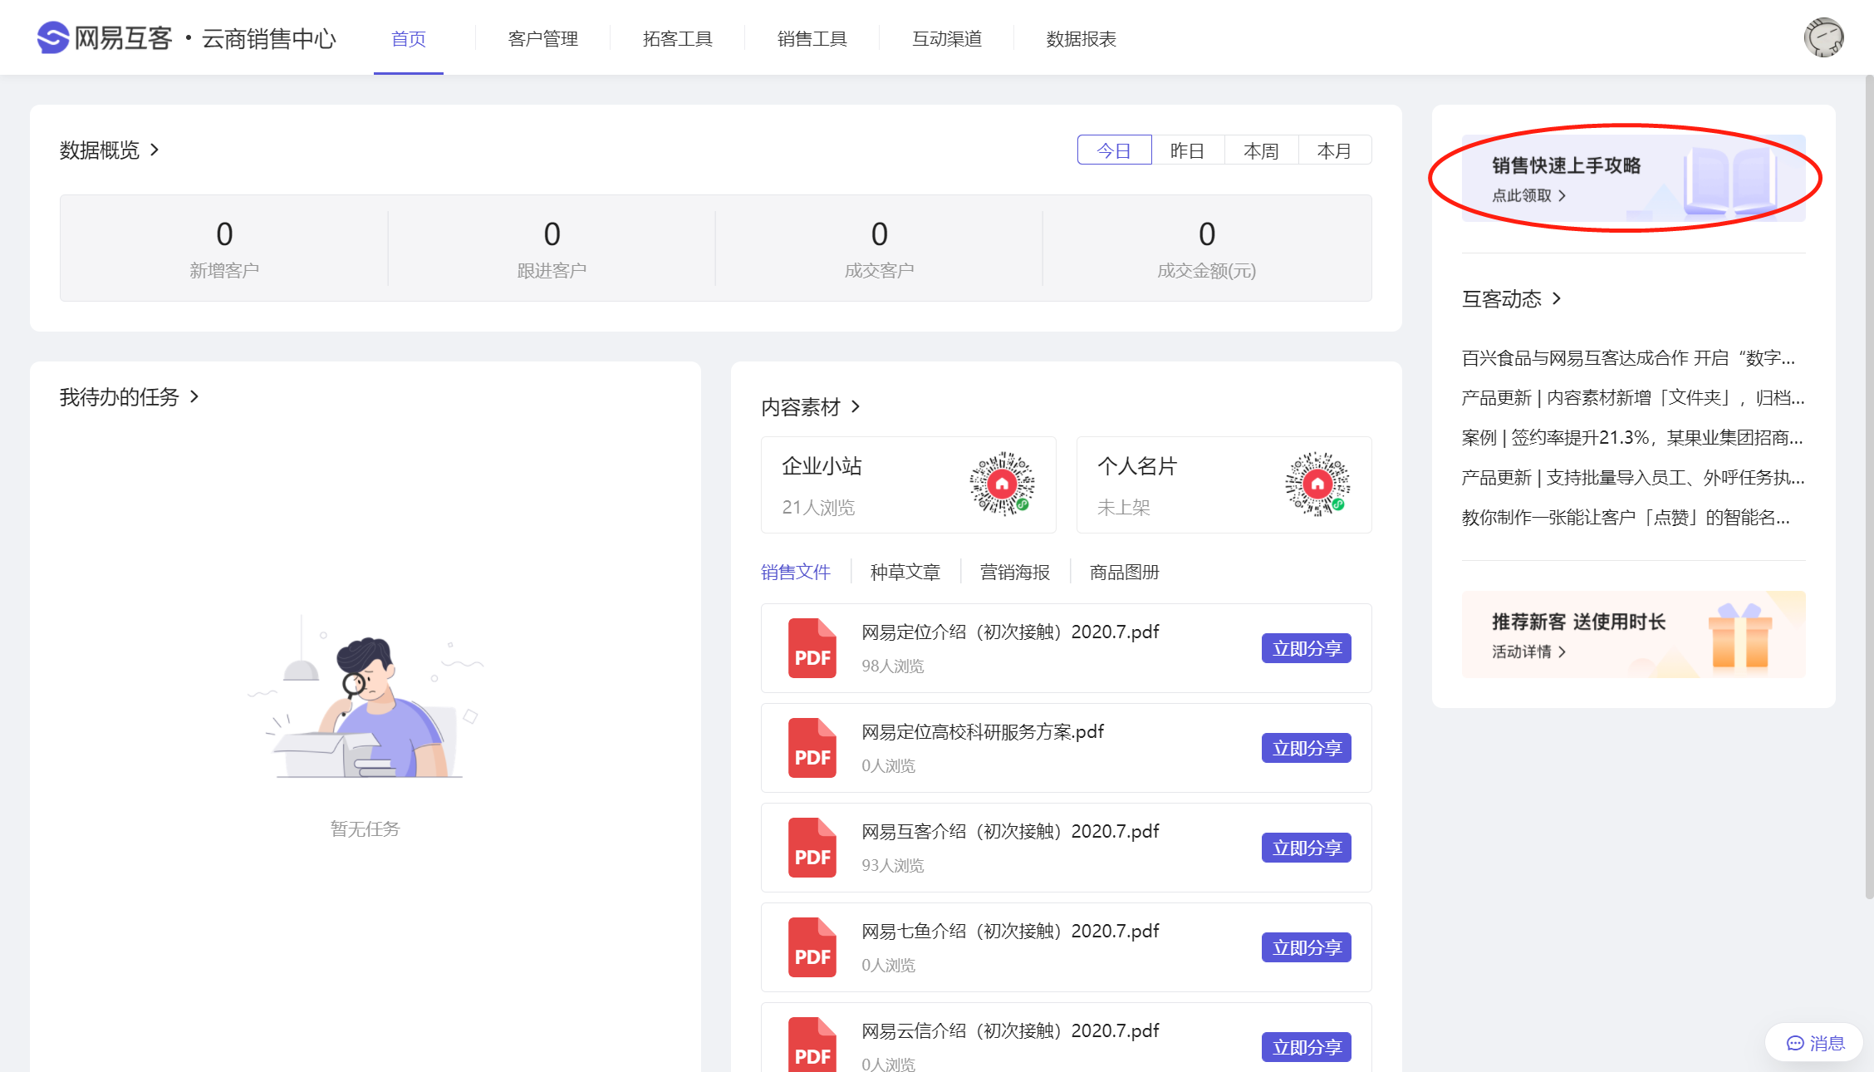1874x1072 pixels.
Task: Share 网易互客介绍 pdf with 立即分享
Action: 1307,848
